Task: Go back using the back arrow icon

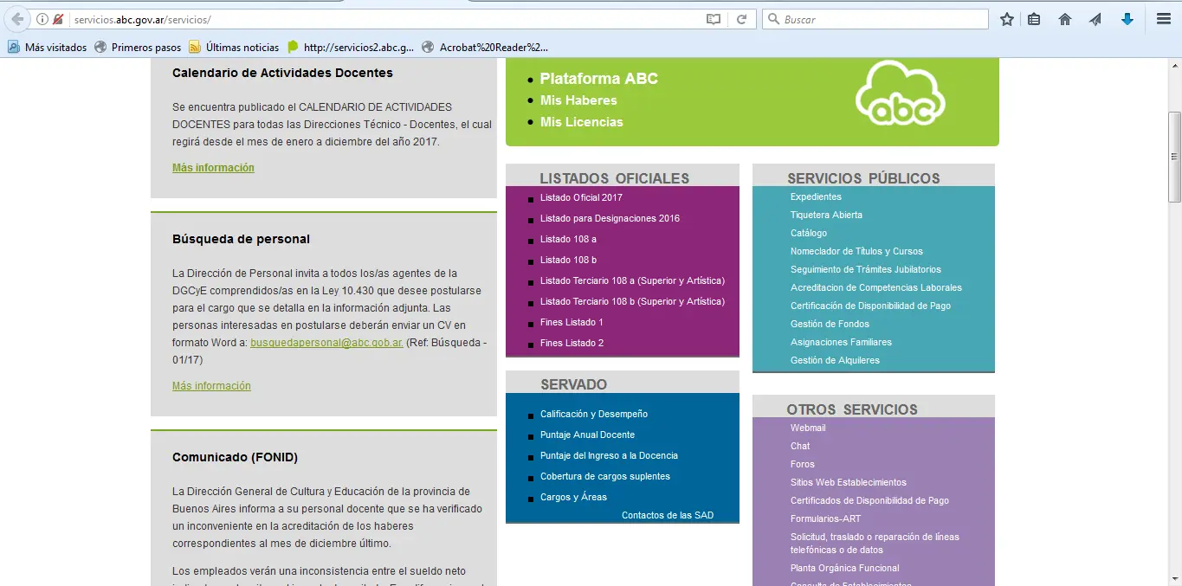Action: tap(16, 18)
